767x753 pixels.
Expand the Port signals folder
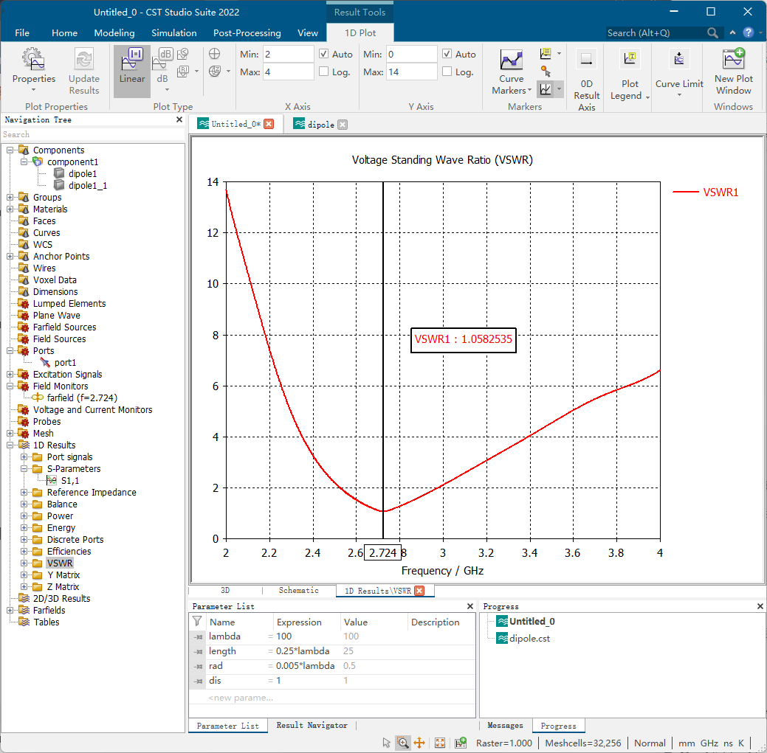pyautogui.click(x=24, y=457)
